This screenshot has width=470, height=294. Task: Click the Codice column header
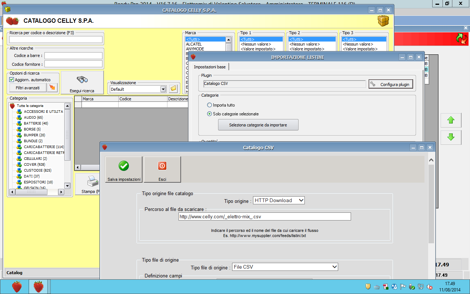(143, 99)
